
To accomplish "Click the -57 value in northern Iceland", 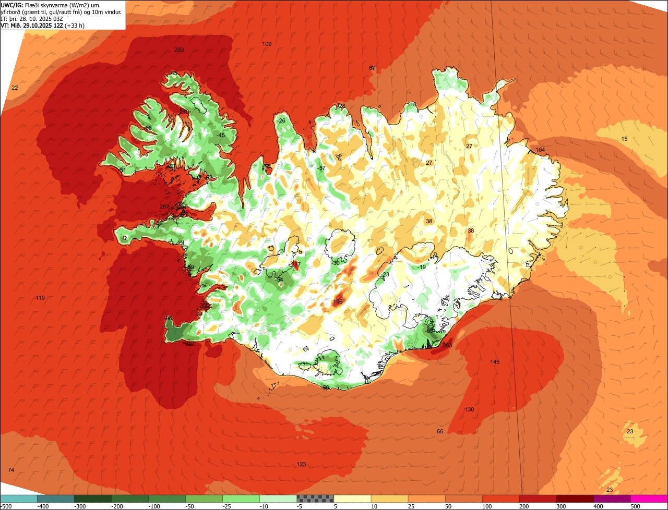I will 321,168.
